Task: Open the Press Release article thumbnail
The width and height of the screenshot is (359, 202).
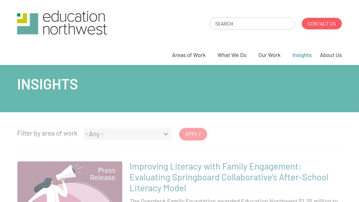Action: 70,182
